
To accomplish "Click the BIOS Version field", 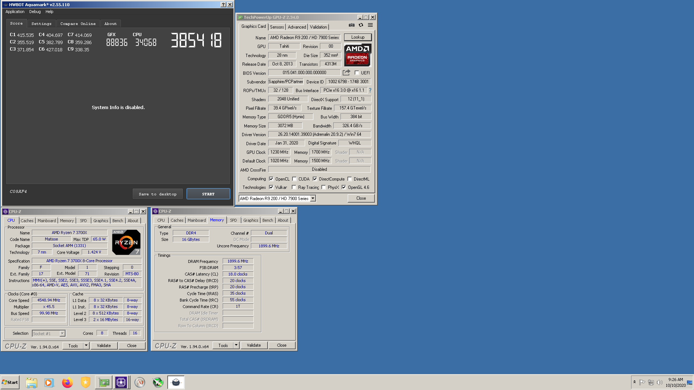I will (304, 73).
